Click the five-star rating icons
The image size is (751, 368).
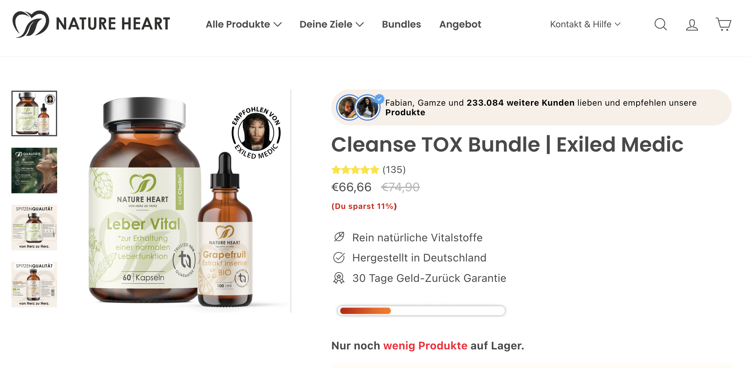pos(355,170)
